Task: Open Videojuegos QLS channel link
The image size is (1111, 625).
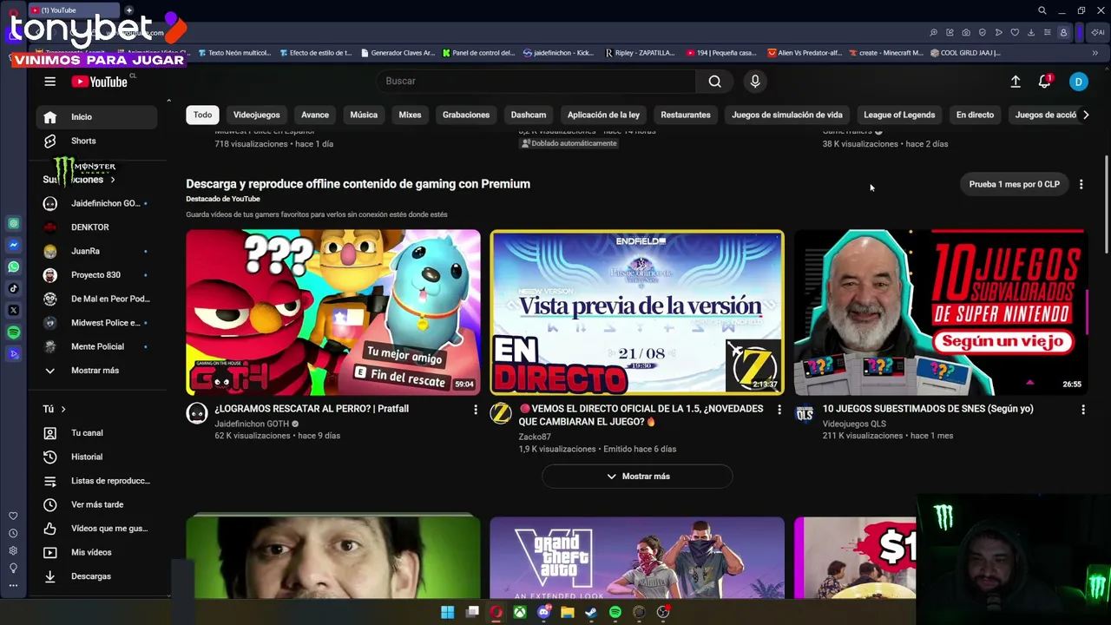Action: 854,424
